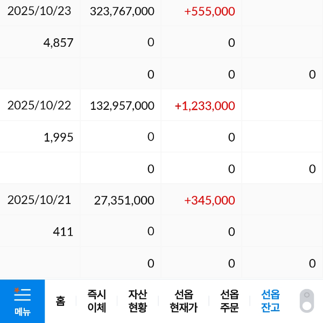Click the +345,000 profit value
323x323 pixels.
[x=209, y=201]
